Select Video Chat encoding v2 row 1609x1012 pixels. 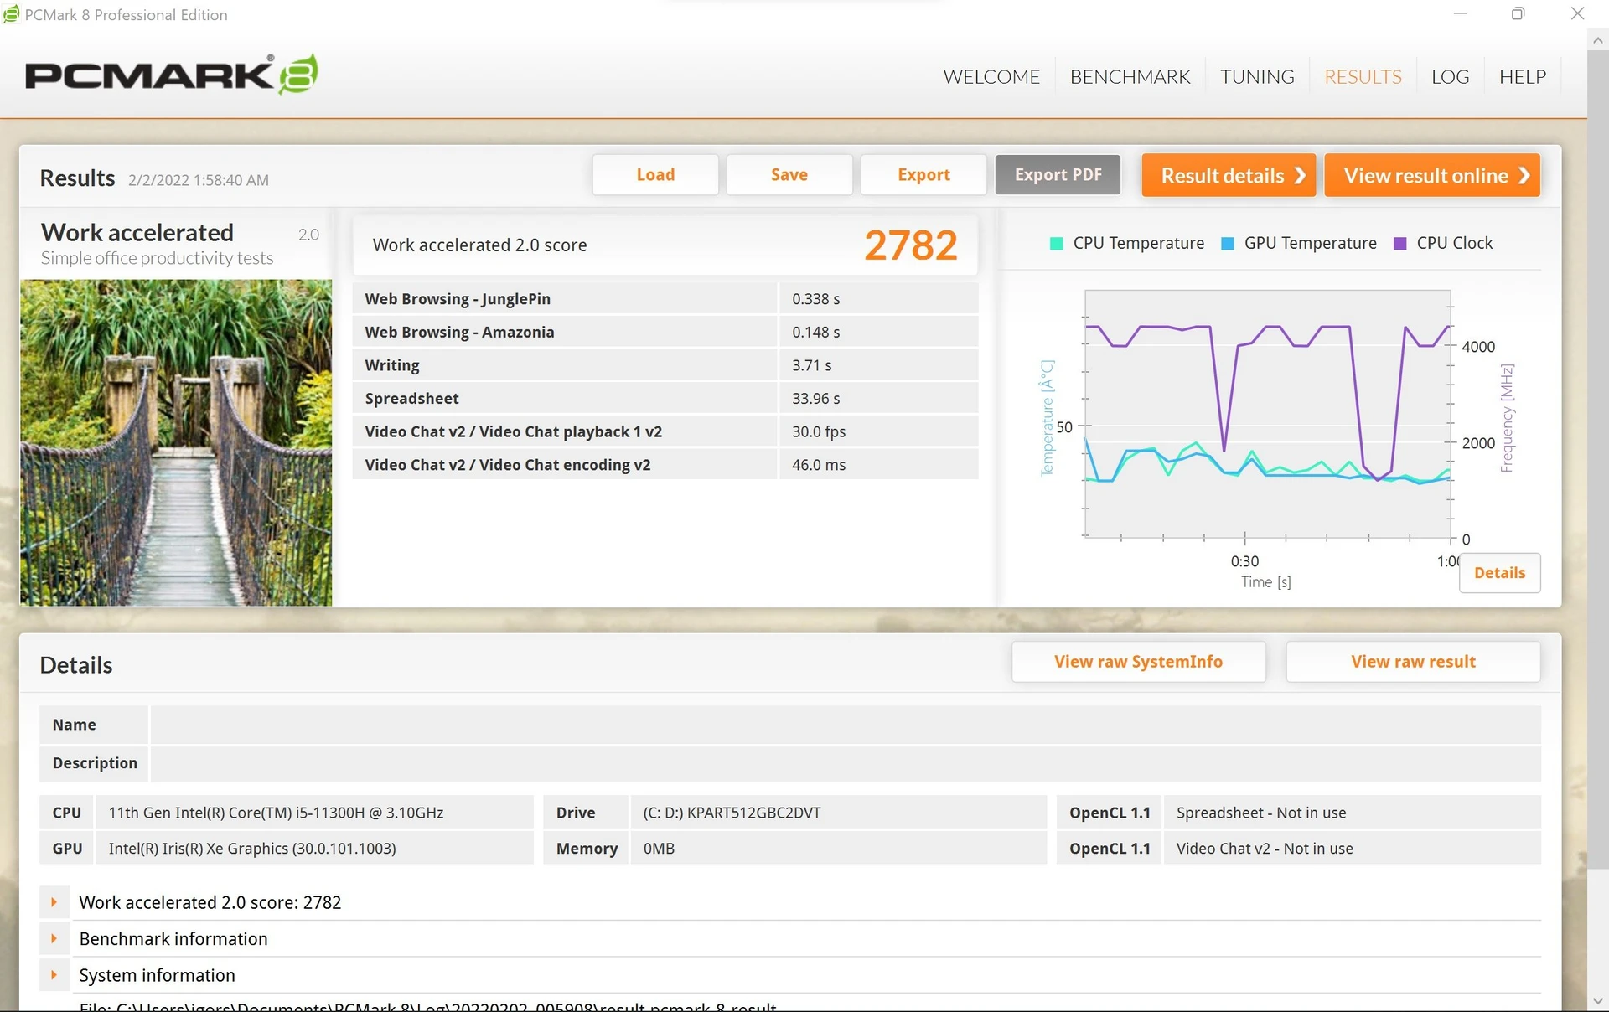(665, 465)
